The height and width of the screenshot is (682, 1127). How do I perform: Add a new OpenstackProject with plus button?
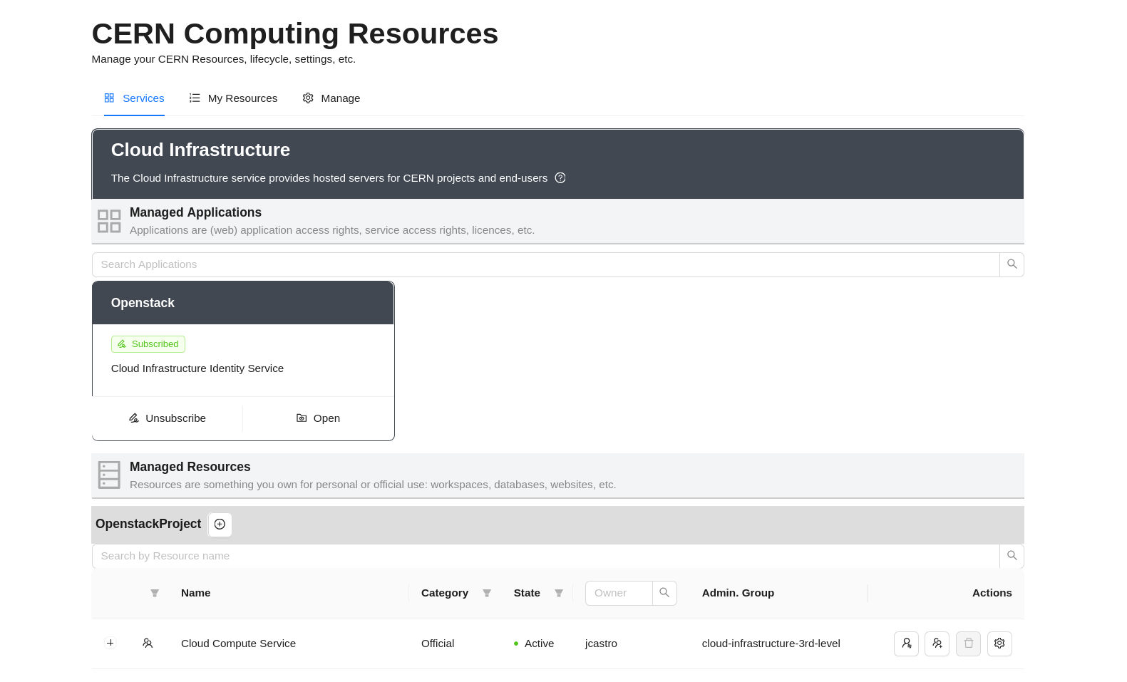tap(220, 525)
